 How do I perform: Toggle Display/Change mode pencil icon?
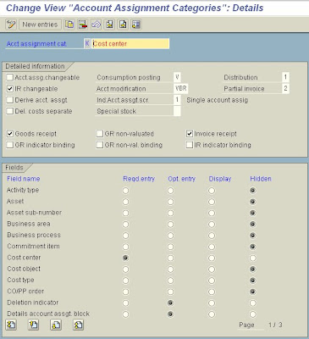pyautogui.click(x=11, y=25)
